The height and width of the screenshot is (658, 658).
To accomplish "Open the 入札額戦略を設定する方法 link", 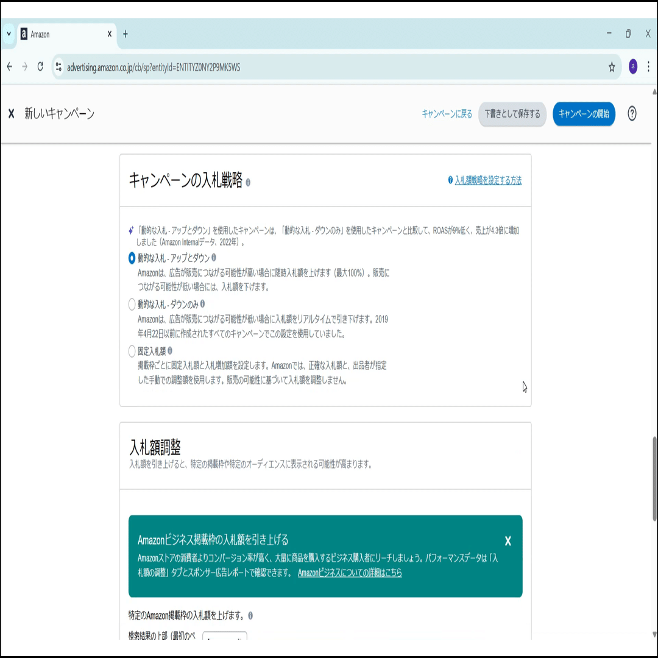I will pyautogui.click(x=488, y=180).
